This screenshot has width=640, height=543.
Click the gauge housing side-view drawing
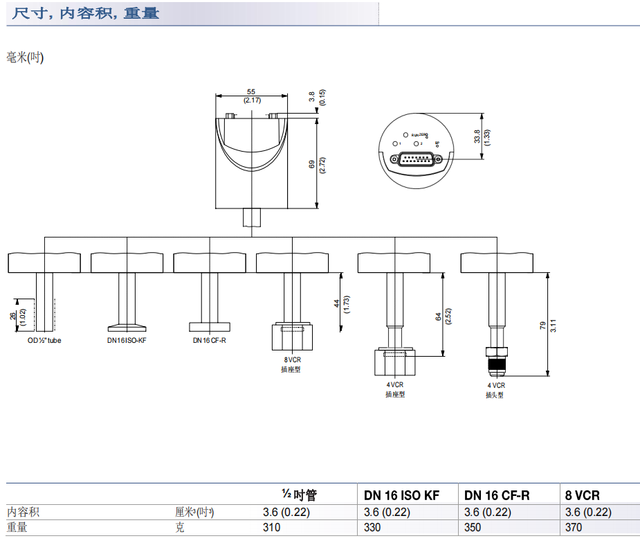click(x=251, y=163)
